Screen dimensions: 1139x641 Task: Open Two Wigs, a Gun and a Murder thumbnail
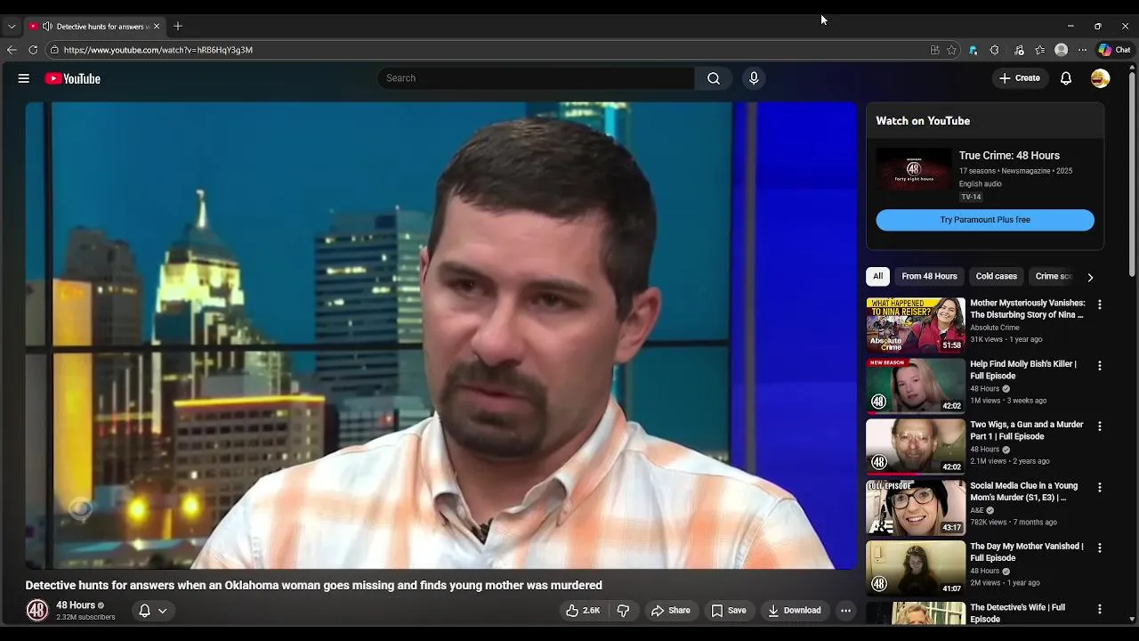point(916,446)
